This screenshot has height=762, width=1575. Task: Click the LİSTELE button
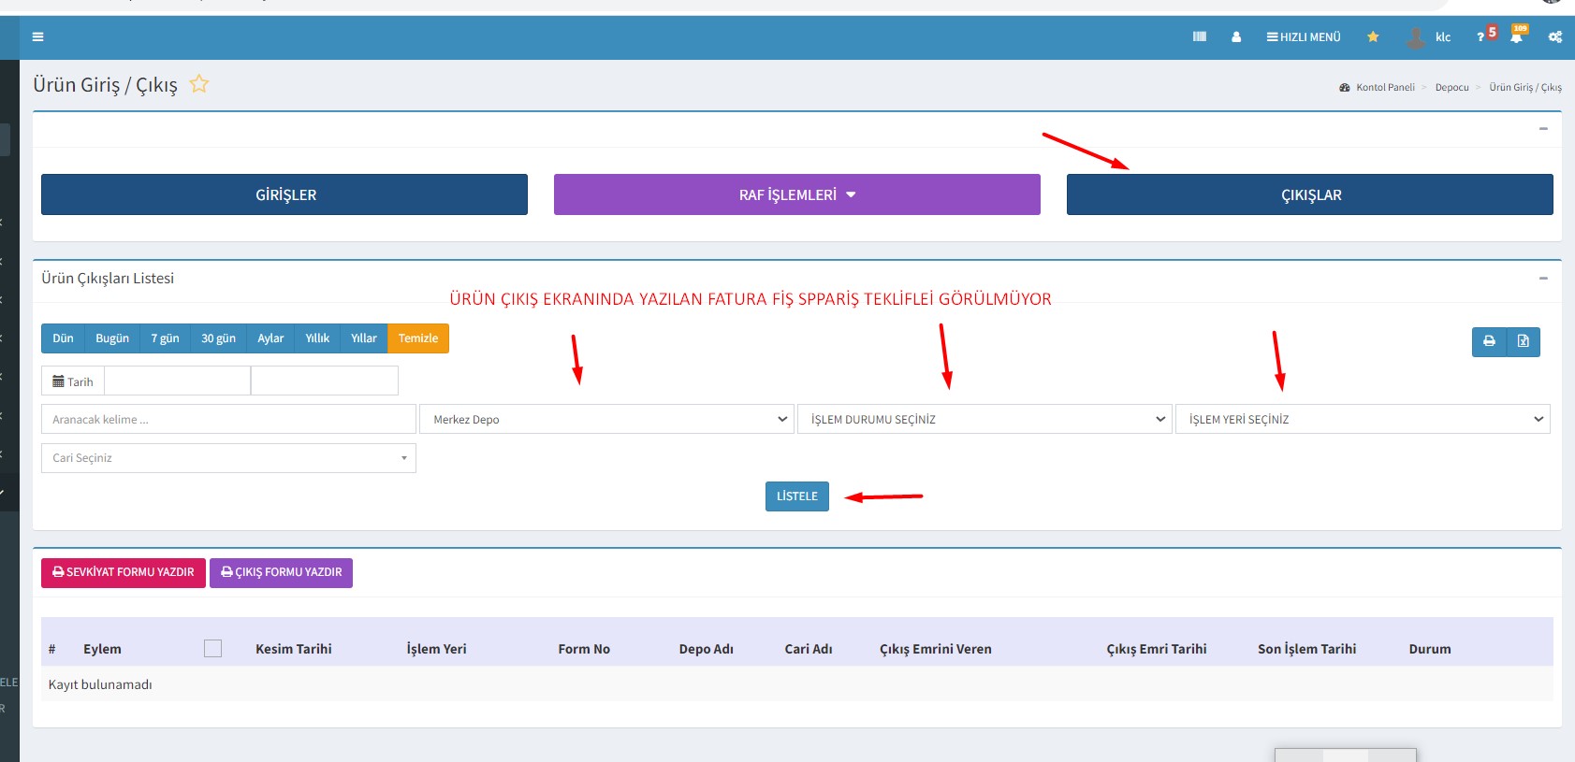coord(796,496)
